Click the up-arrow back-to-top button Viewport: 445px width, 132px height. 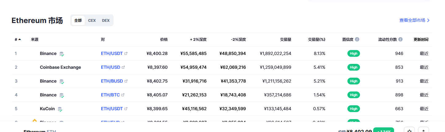pyautogui.click(x=424, y=130)
